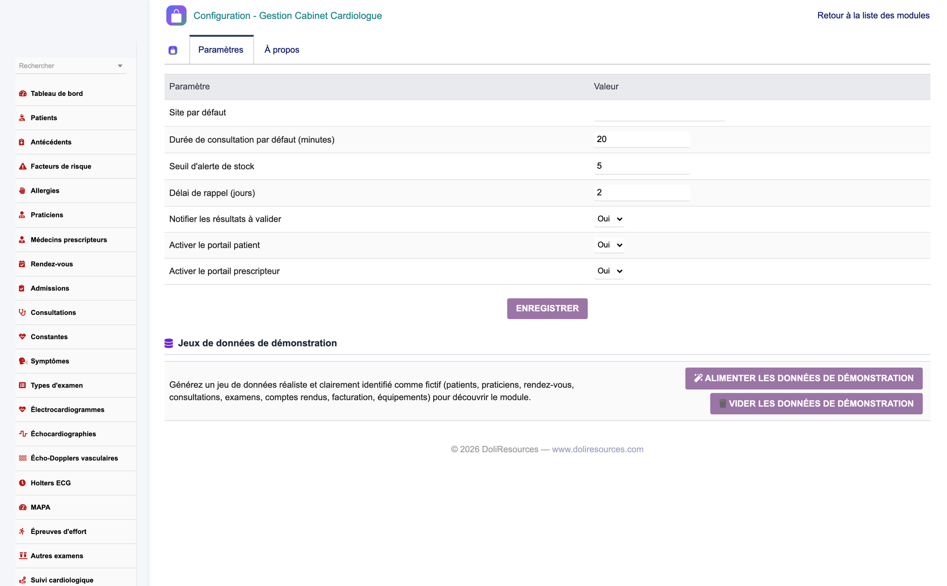Click the Jeux de données de démonstration heading
Screen dimensions: 947x586
pos(257,344)
